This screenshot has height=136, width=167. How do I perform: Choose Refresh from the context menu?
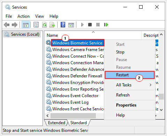click(130, 95)
